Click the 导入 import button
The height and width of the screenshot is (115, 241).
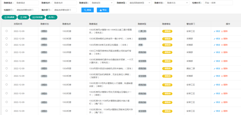click(52, 17)
